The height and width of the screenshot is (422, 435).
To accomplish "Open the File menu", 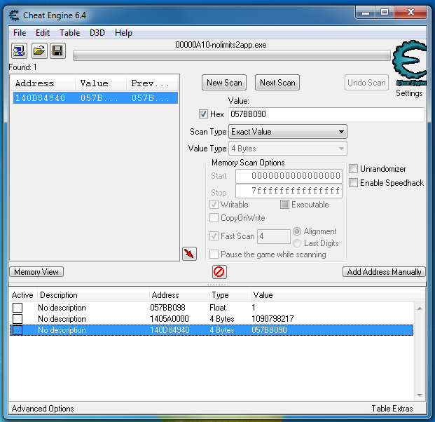I will [20, 33].
